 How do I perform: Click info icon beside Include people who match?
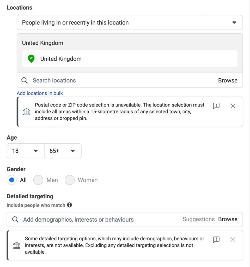[70, 205]
